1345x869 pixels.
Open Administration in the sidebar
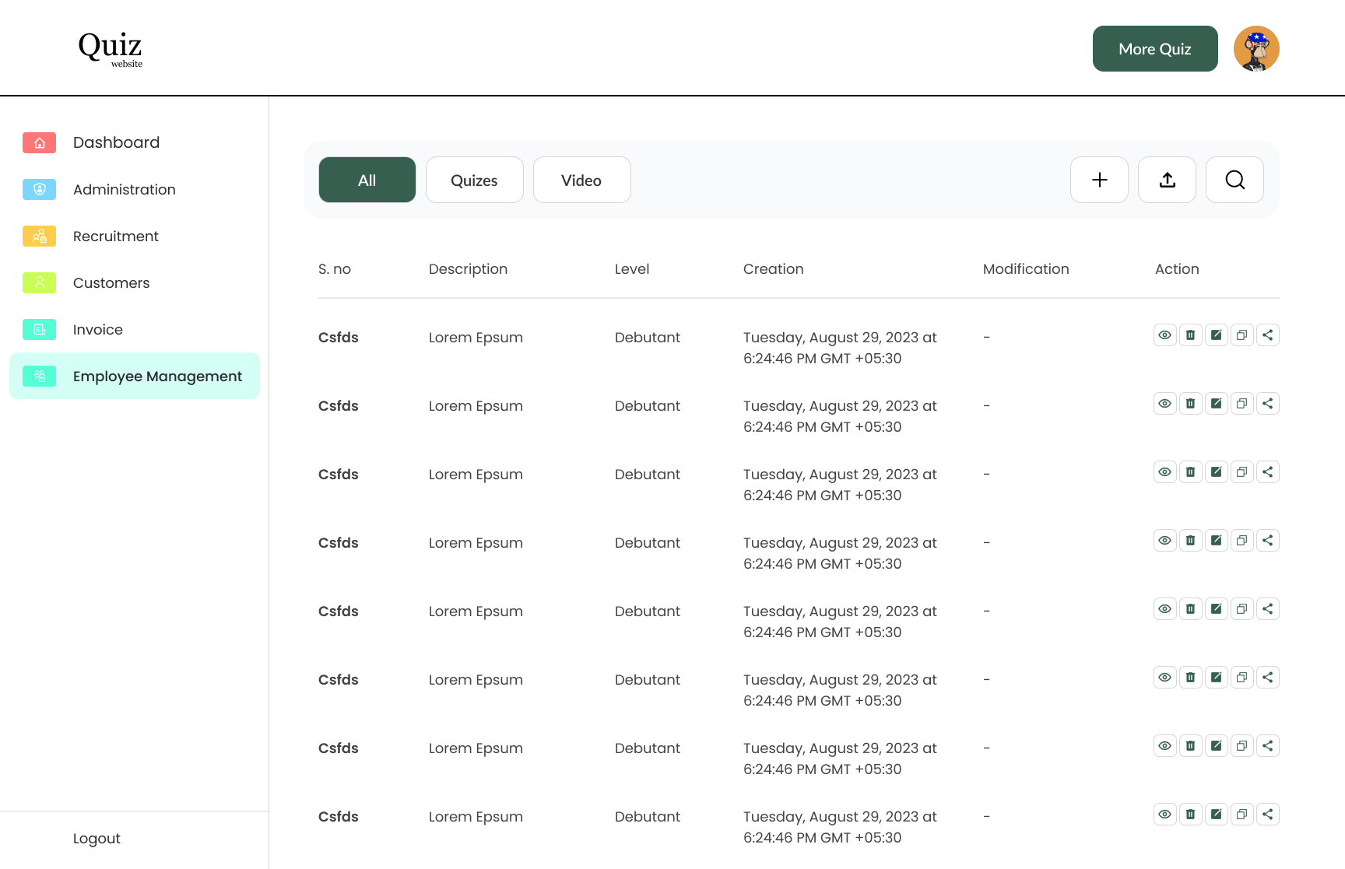pyautogui.click(x=124, y=190)
